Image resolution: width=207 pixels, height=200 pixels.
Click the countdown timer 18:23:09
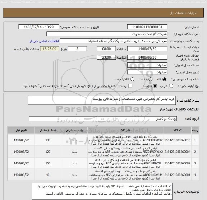[50, 49]
